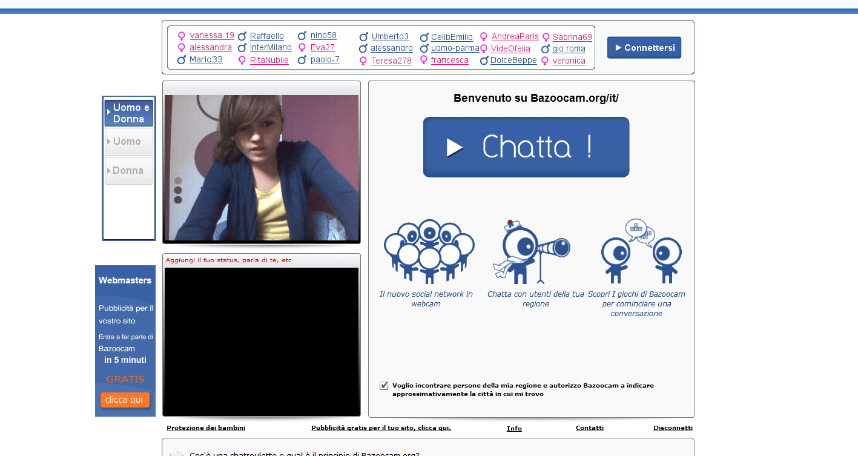Open the 'Protezione dei bambini' link

click(206, 428)
